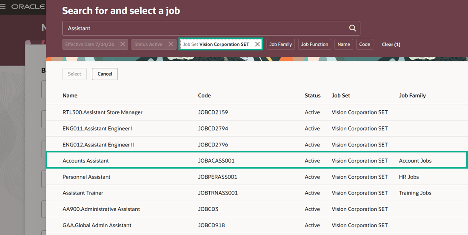Select AA900.Administrative Assistant row
Image resolution: width=468 pixels, height=235 pixels.
pos(257,209)
